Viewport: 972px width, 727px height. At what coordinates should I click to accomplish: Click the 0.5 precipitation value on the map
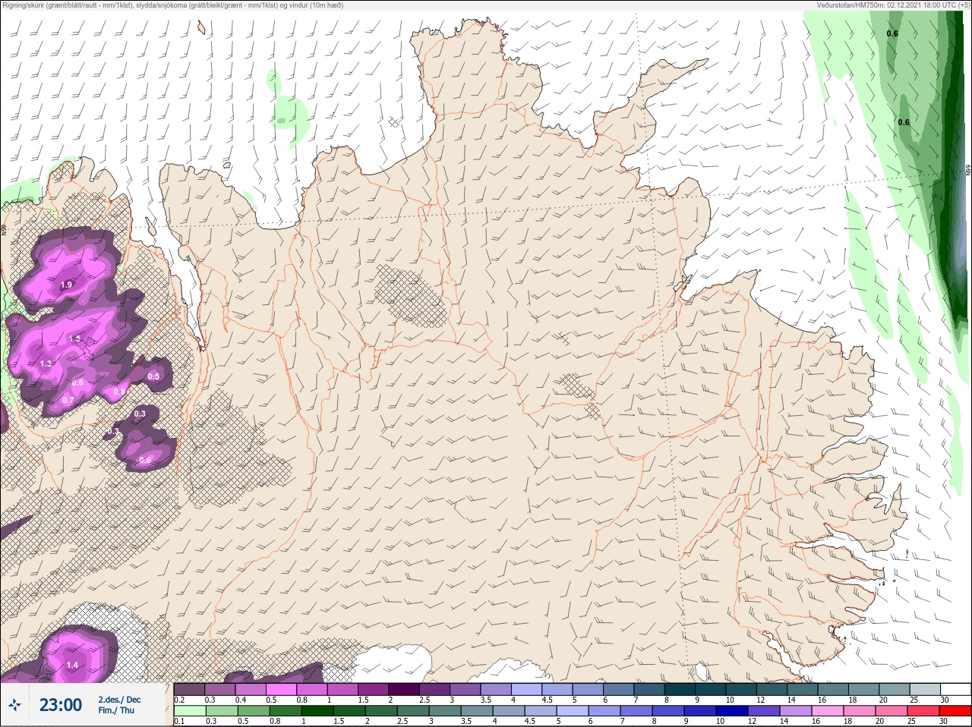[153, 377]
